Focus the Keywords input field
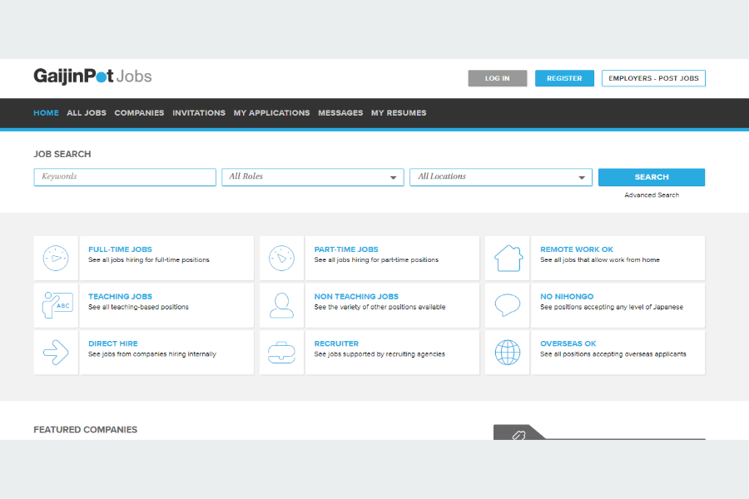Screen dimensions: 749x499 pyautogui.click(x=125, y=177)
